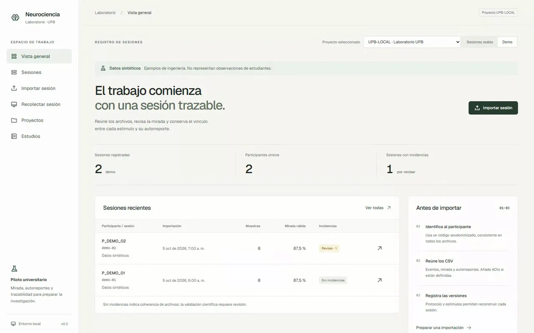The width and height of the screenshot is (534, 333).
Task: Click the flask icon above Piloto universitario
Action: 14,269
